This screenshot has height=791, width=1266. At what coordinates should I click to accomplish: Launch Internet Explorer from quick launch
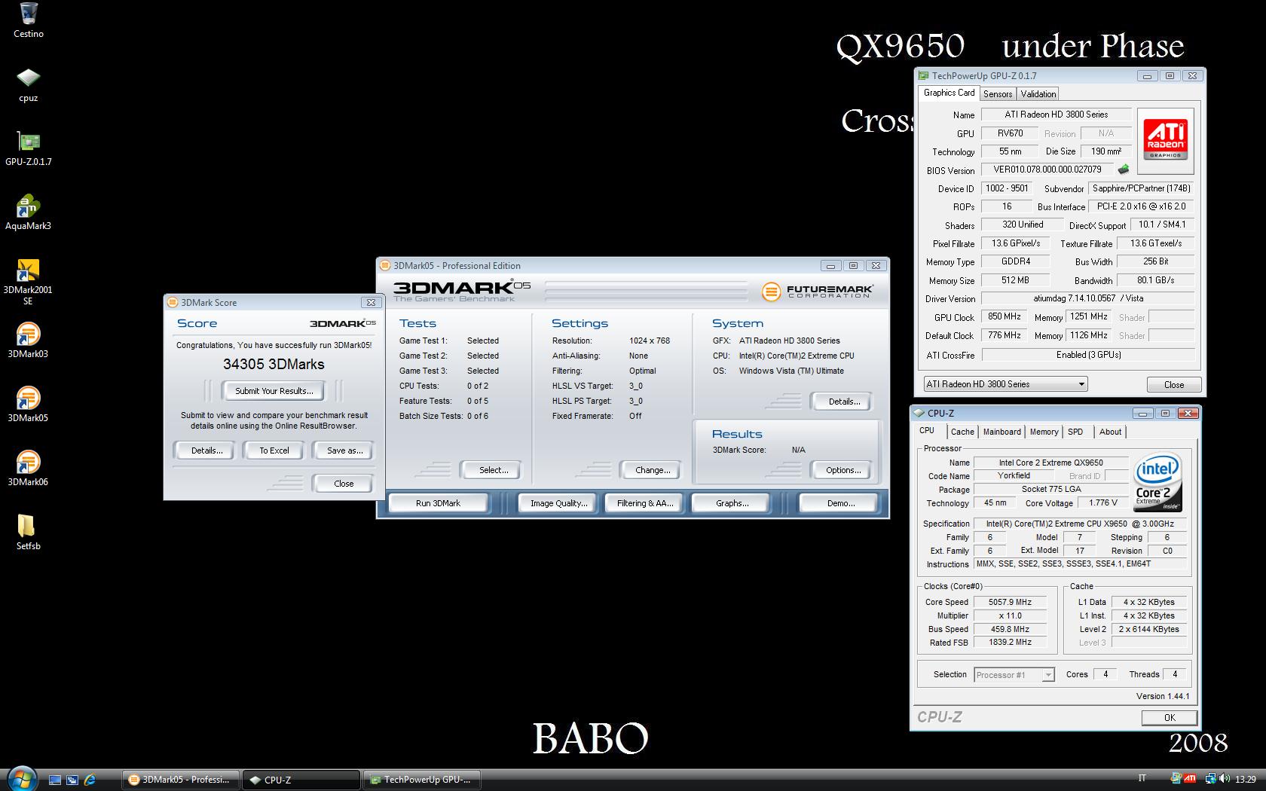pyautogui.click(x=90, y=780)
